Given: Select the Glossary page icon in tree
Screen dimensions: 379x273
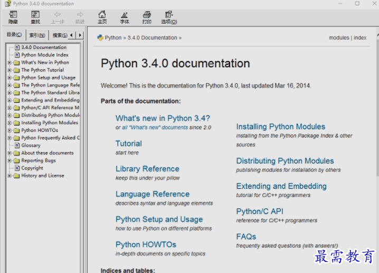Looking at the screenshot, I should point(17,145).
